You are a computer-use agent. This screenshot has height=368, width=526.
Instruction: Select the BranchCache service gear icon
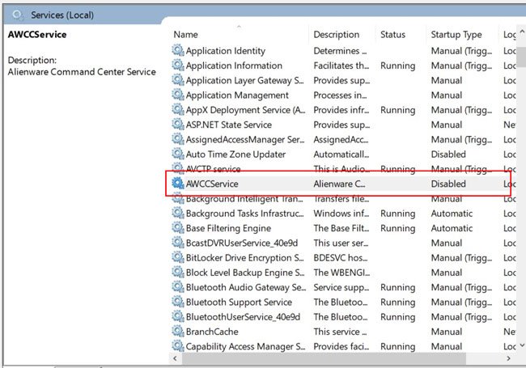pyautogui.click(x=178, y=332)
